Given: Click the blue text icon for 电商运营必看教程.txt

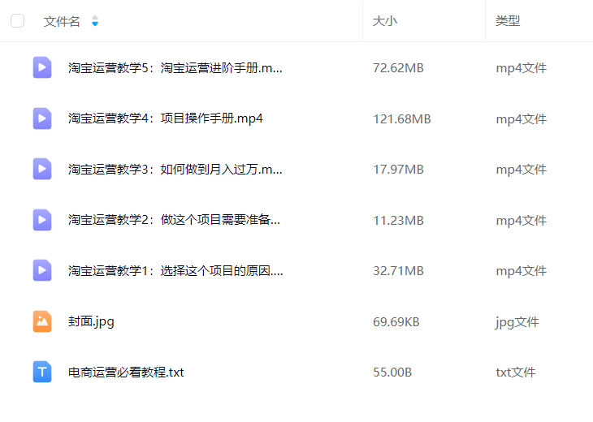Looking at the screenshot, I should coord(42,372).
